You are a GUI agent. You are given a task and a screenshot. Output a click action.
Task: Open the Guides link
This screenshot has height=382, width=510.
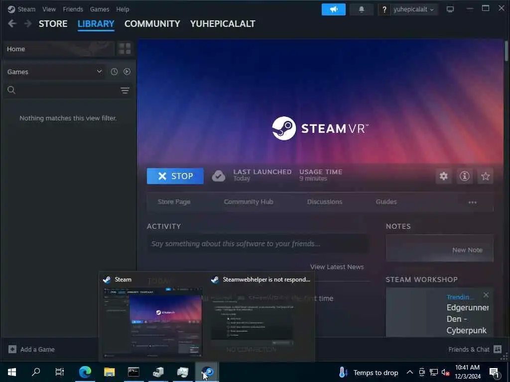click(x=386, y=202)
